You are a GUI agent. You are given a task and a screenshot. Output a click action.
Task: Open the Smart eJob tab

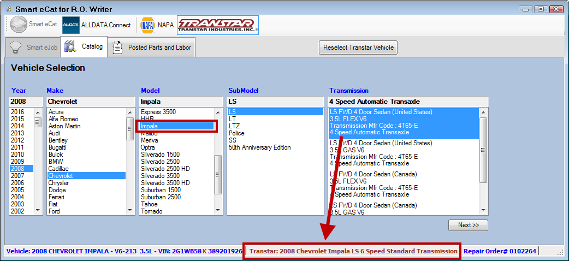click(x=42, y=48)
